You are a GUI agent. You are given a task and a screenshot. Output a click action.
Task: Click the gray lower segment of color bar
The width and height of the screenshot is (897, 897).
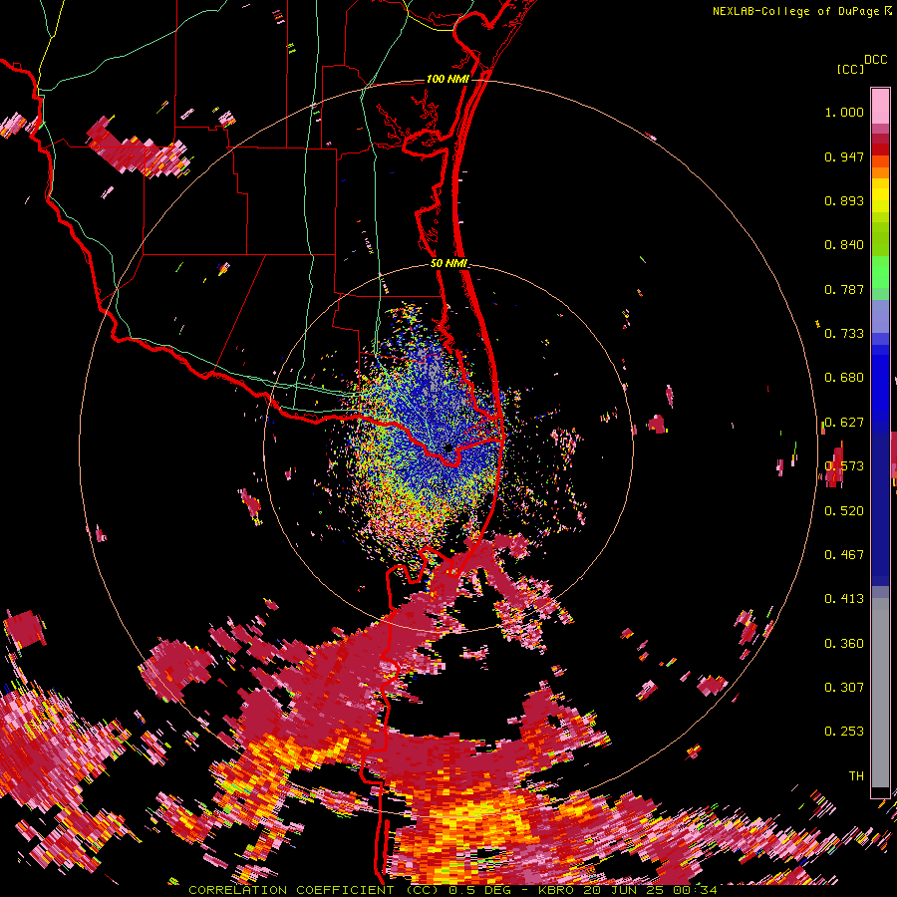point(880,693)
